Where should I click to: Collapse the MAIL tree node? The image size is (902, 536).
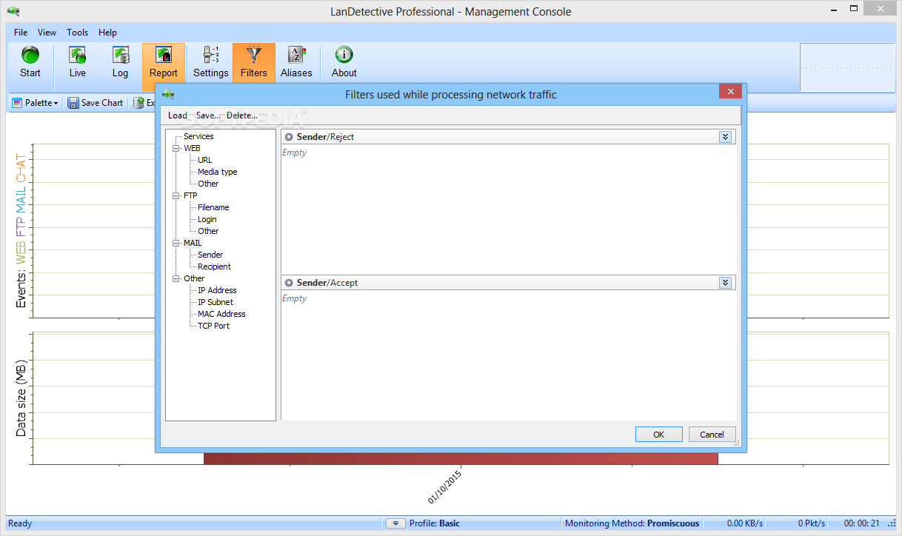click(x=176, y=243)
